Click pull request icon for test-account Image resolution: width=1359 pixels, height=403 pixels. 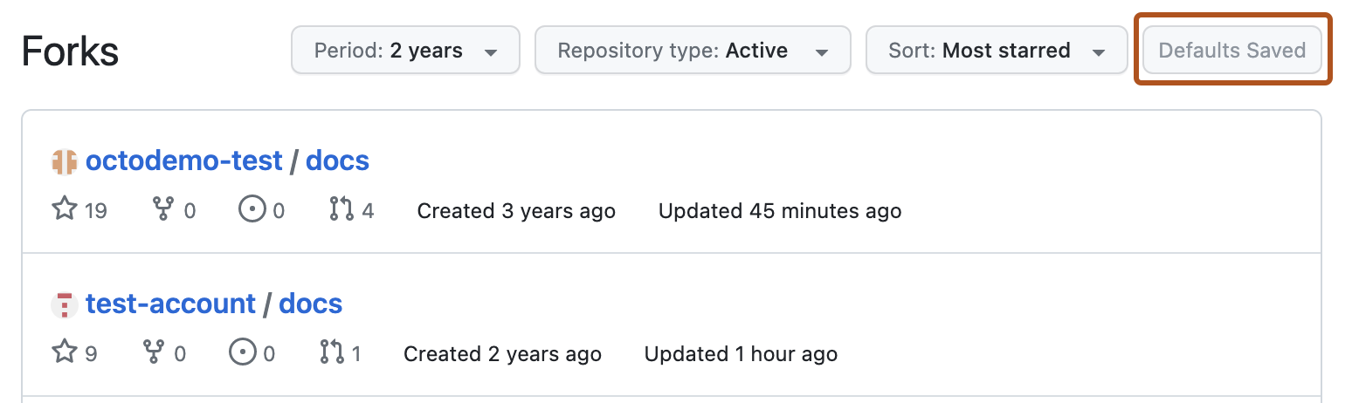(x=332, y=353)
